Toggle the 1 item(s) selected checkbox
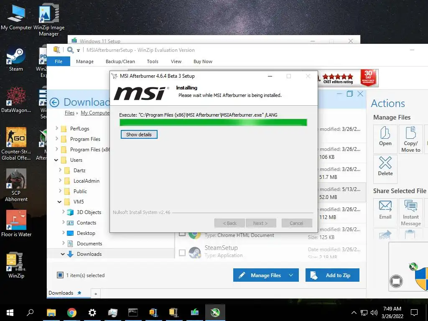 60,275
